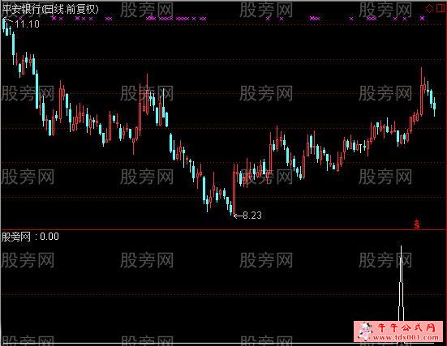Screen dimensions: 447x346
Task: Click the white T-shaped doji candlestick
Action: coord(361,148)
